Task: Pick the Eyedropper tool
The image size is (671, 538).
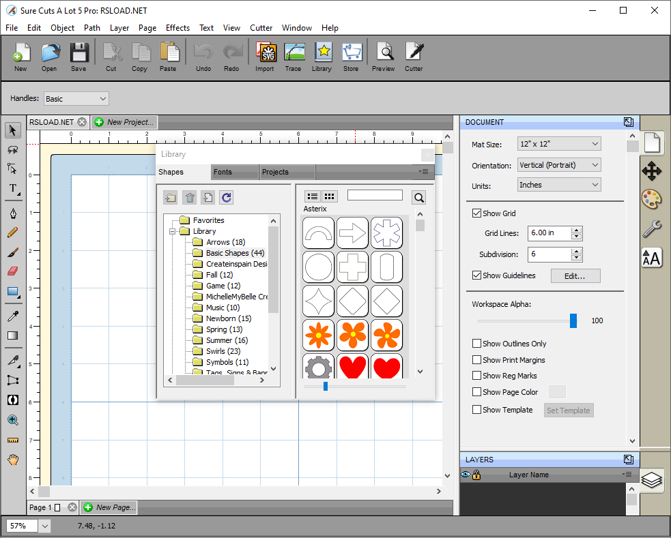Action: pyautogui.click(x=12, y=316)
